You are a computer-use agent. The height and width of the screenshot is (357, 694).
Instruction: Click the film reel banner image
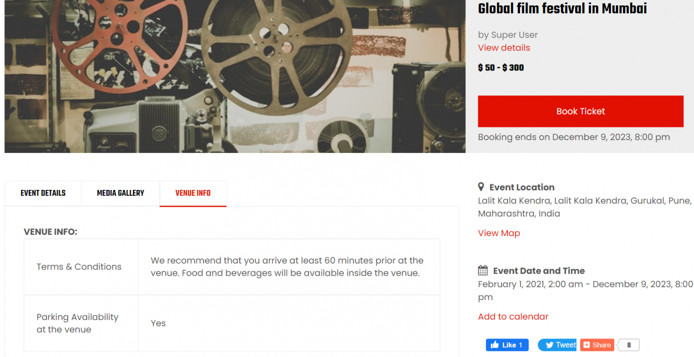point(235,76)
